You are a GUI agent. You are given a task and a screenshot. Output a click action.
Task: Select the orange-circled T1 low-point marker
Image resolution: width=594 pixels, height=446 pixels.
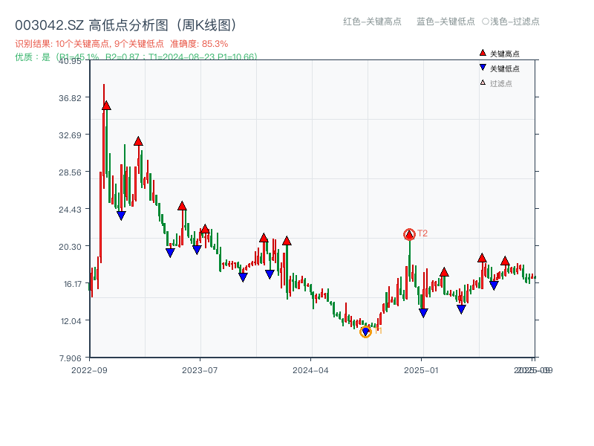point(365,332)
